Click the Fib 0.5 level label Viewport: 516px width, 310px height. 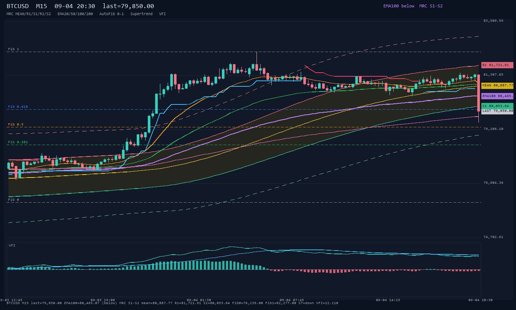pyautogui.click(x=16, y=124)
